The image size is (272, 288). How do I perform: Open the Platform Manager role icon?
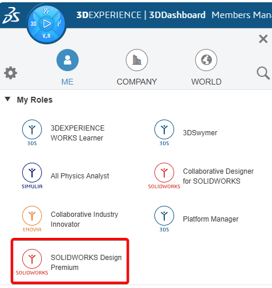(x=164, y=219)
